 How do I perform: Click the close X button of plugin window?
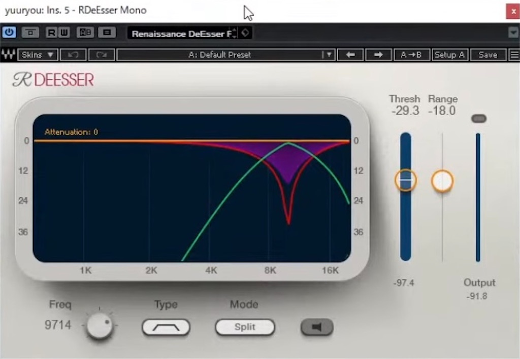pos(513,11)
